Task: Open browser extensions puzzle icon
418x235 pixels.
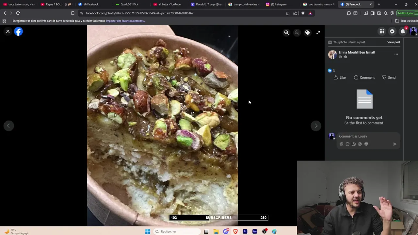Action: pyautogui.click(x=349, y=13)
